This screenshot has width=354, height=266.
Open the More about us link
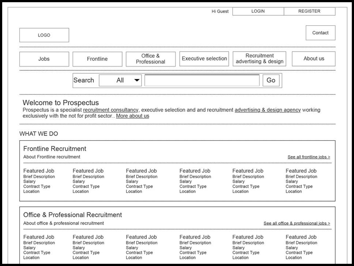click(132, 116)
